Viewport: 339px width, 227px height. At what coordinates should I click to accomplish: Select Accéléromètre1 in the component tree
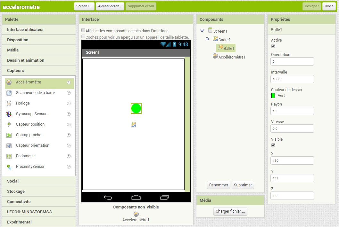(232, 57)
